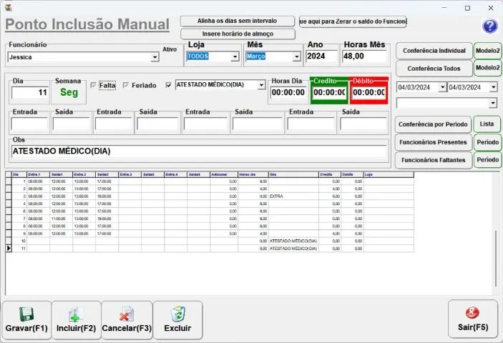Open the blue help question mark icon
Image resolution: width=503 pixels, height=343 pixels.
pyautogui.click(x=490, y=26)
